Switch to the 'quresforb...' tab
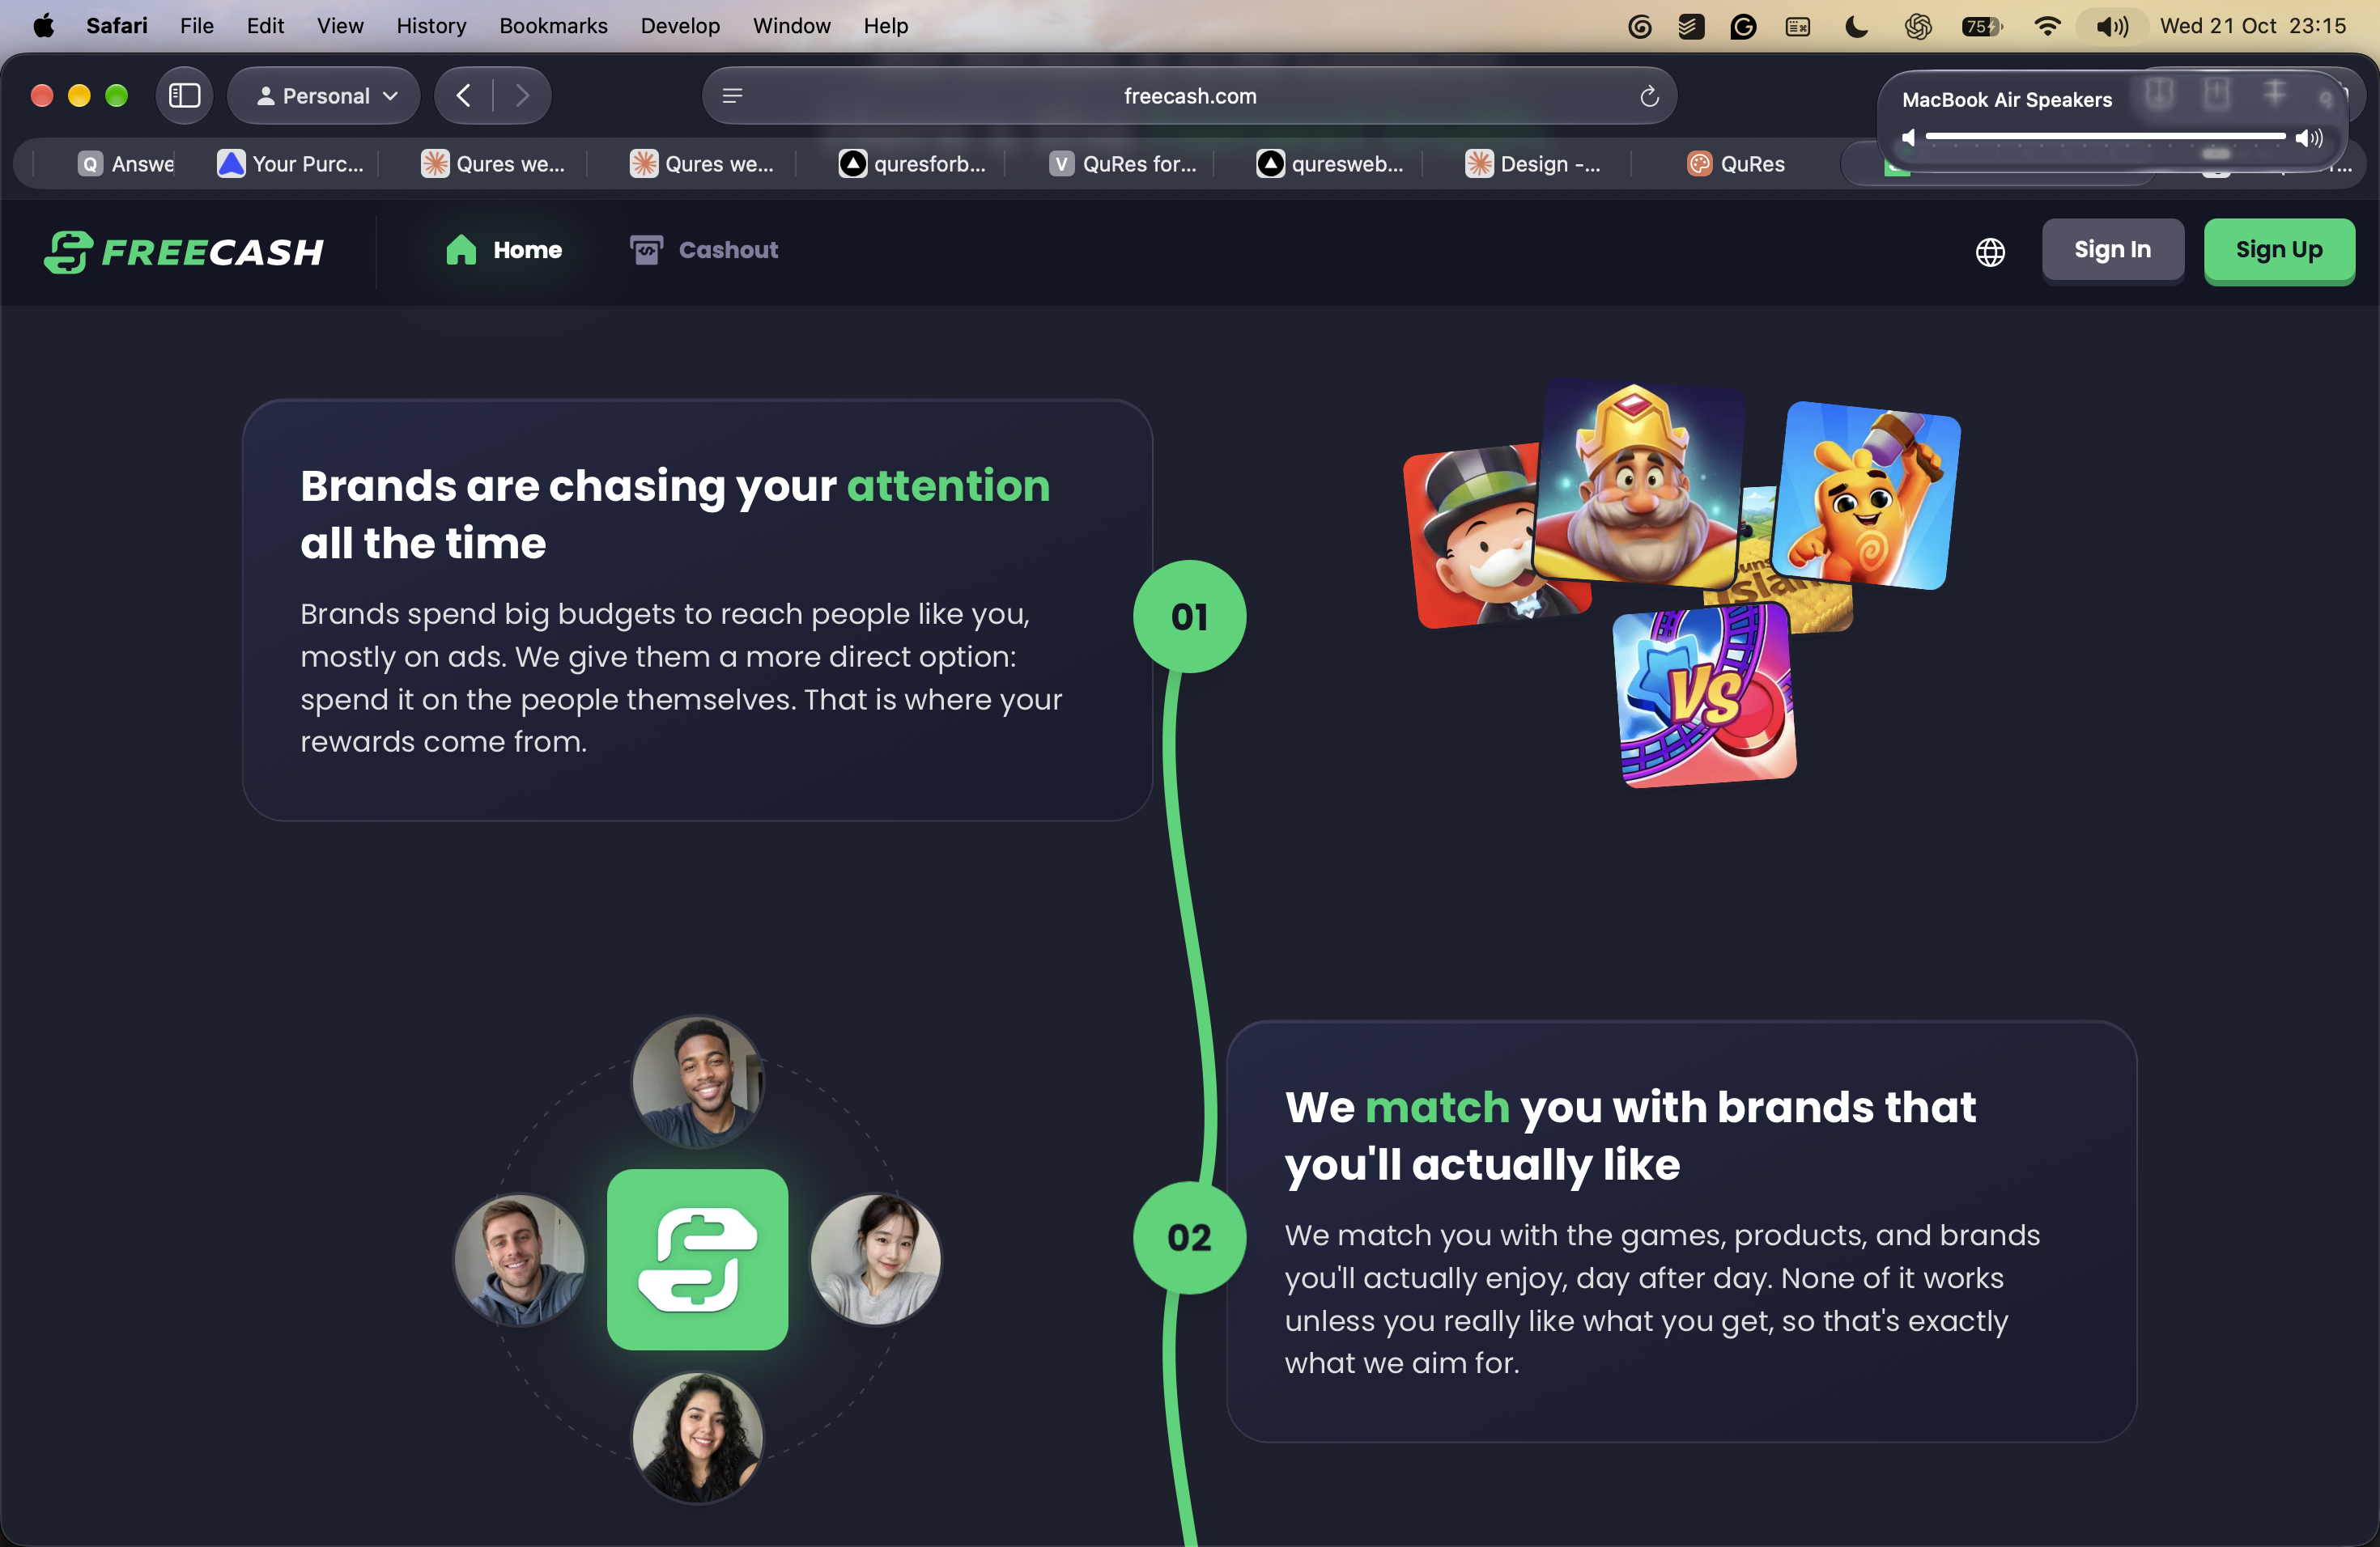 pyautogui.click(x=912, y=164)
